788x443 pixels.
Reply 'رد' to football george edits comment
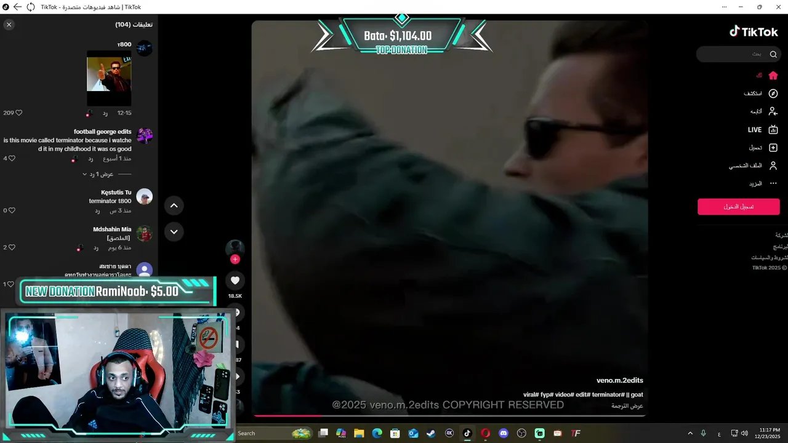coord(90,159)
